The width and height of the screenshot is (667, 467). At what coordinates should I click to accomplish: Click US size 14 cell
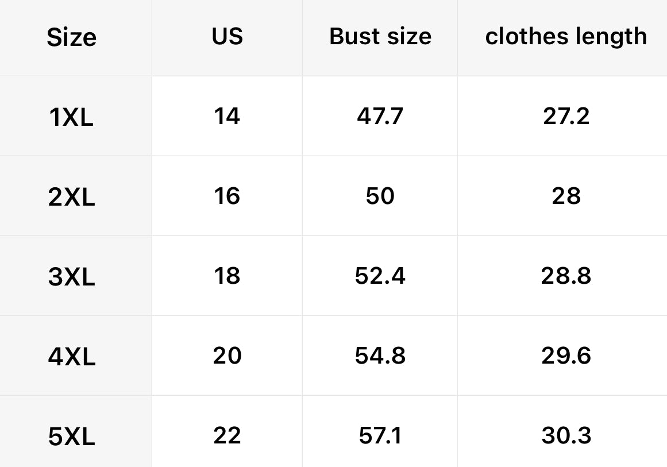pos(227,117)
